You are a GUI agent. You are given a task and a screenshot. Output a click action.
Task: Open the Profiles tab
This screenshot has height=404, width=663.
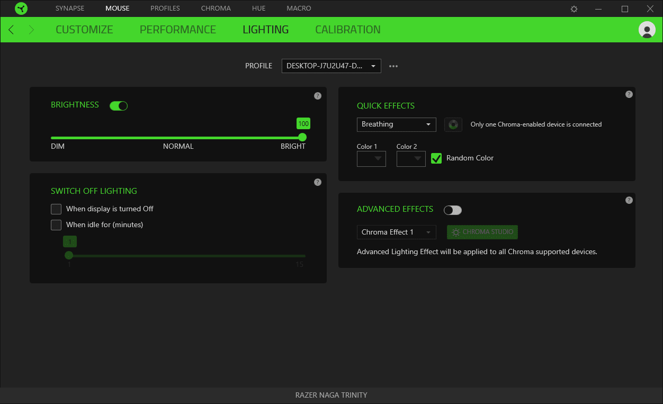click(165, 8)
